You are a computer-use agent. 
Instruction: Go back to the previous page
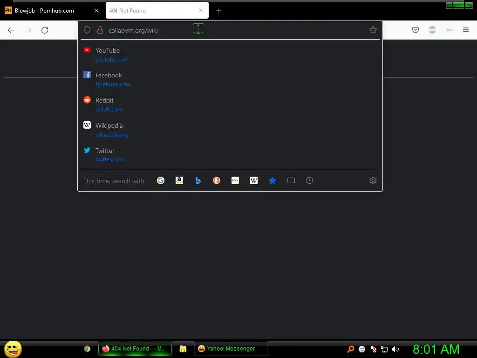(x=11, y=30)
